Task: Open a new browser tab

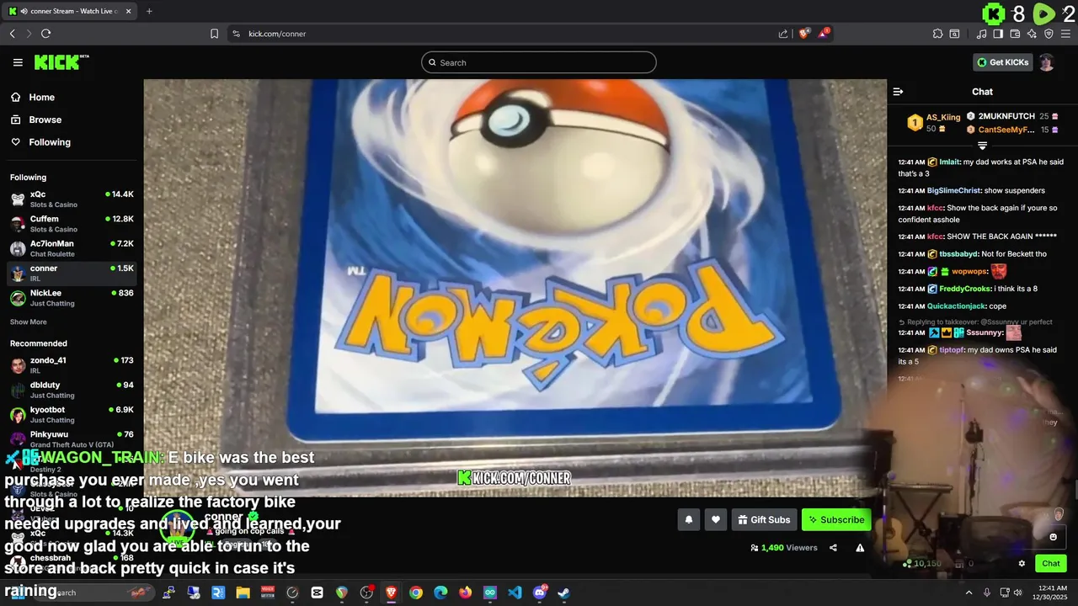Action: pos(149,11)
